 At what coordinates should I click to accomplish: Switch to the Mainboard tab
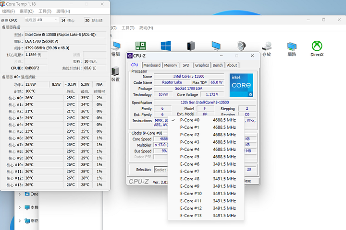click(x=152, y=65)
